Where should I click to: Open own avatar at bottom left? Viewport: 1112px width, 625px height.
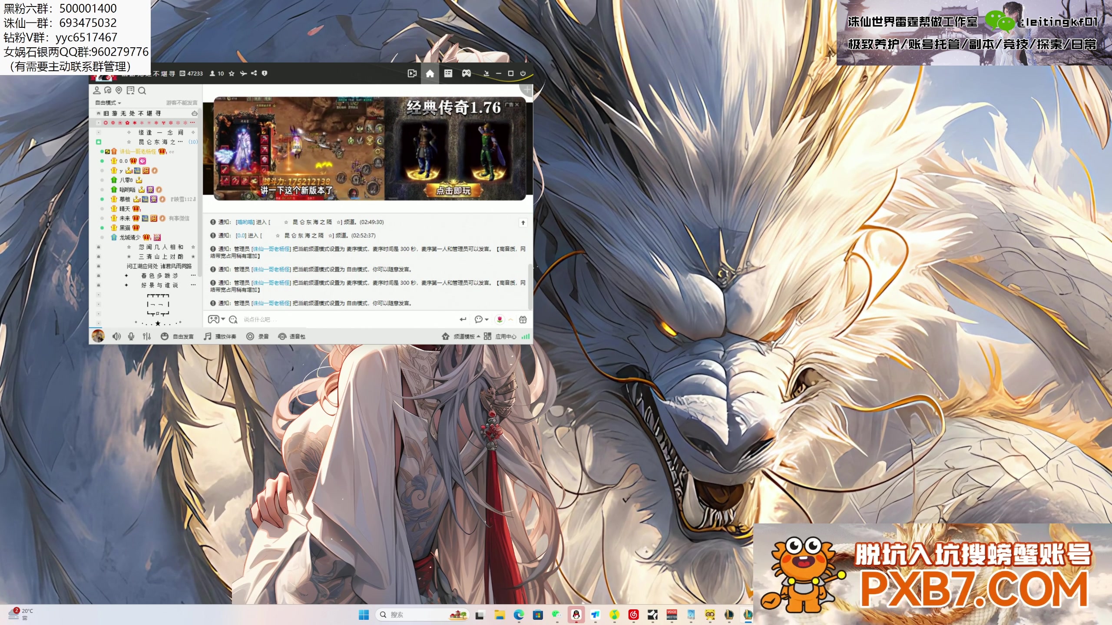pos(98,336)
